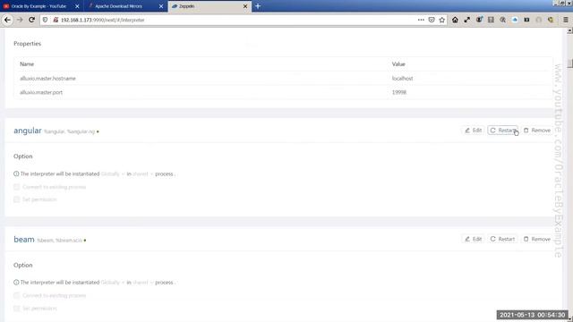
Task: Open beam shared process dropdown
Action: [142, 283]
